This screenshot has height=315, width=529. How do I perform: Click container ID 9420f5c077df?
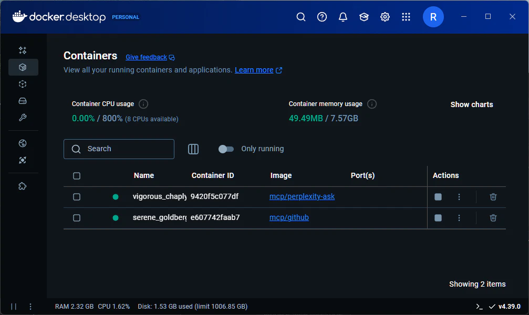pyautogui.click(x=214, y=197)
